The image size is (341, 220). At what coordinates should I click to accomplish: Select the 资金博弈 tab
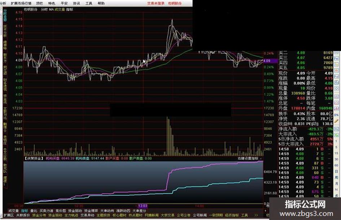click(x=91, y=211)
